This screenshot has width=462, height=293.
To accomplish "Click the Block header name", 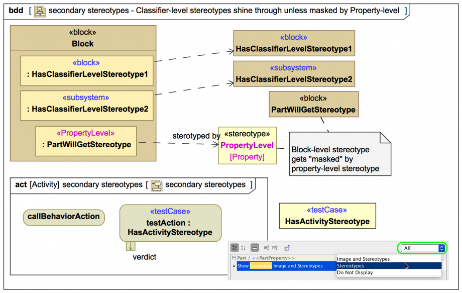I will (x=82, y=44).
